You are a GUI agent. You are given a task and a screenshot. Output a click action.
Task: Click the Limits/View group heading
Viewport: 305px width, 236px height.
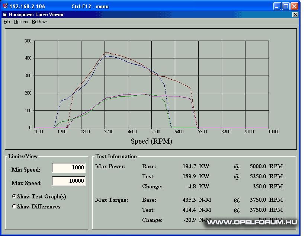23,156
